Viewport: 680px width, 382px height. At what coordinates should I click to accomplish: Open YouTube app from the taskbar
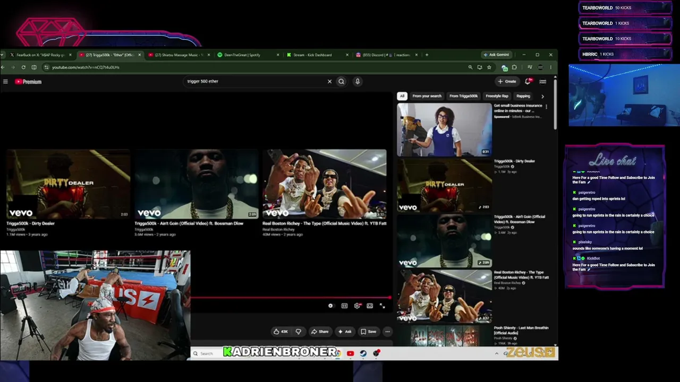click(351, 353)
